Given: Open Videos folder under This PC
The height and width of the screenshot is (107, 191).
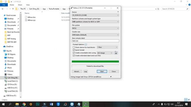Looking at the screenshot, I should 10,74.
